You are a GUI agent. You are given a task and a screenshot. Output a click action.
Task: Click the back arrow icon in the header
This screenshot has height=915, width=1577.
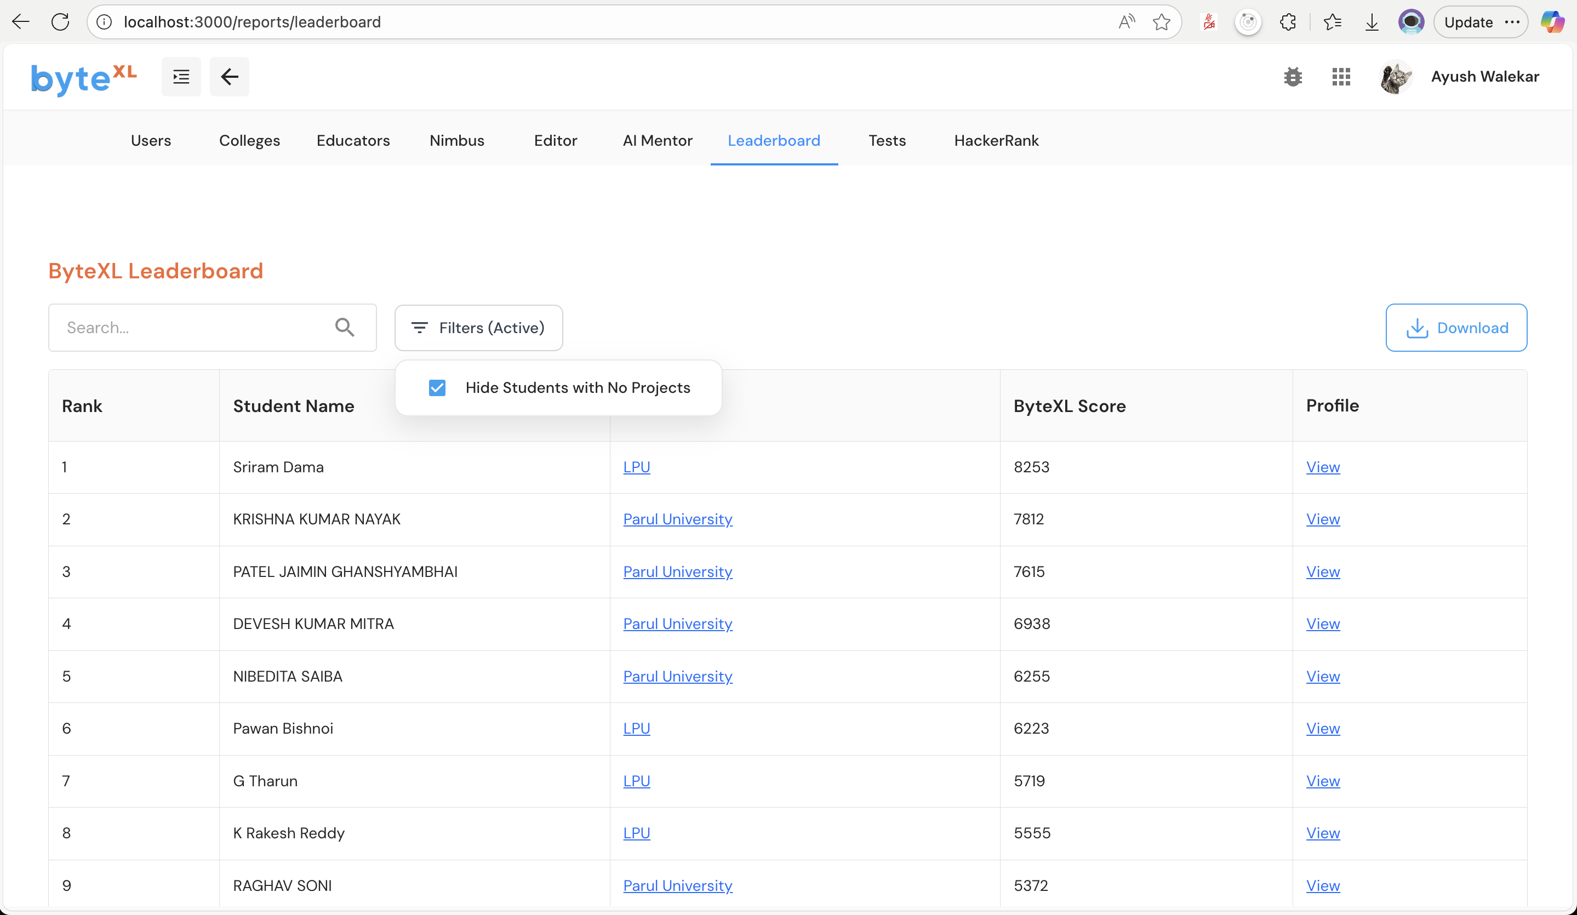pyautogui.click(x=229, y=76)
